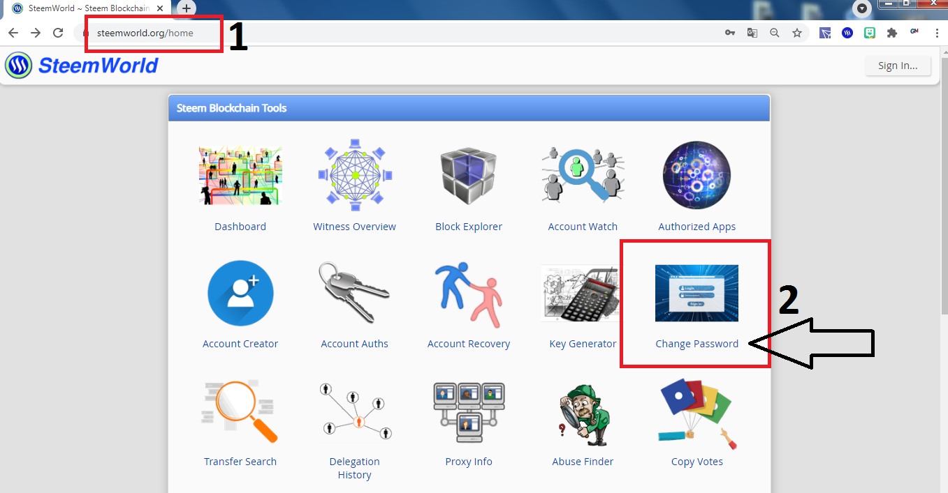
Task: Open the Account Watch link
Action: click(x=583, y=227)
